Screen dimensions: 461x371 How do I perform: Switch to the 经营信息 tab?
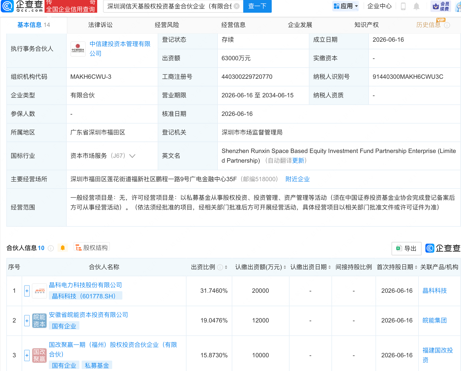(x=233, y=25)
